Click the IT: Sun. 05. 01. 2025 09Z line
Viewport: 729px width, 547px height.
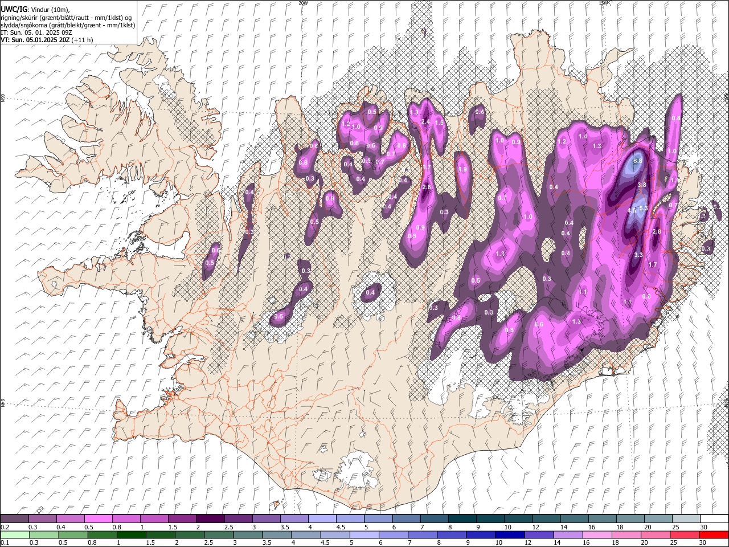click(36, 32)
